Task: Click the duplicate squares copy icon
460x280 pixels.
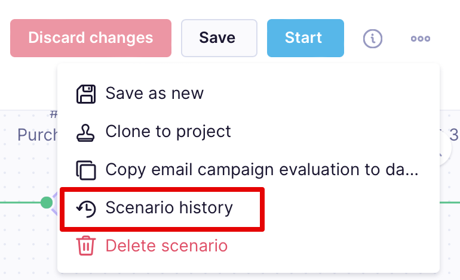Action: tap(86, 170)
